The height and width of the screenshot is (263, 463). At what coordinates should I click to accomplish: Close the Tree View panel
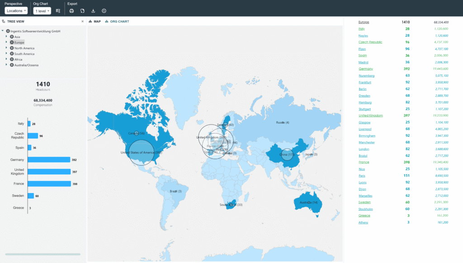(82, 22)
